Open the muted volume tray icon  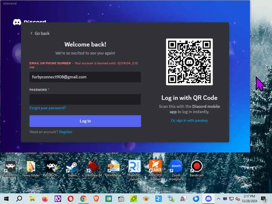238,199
